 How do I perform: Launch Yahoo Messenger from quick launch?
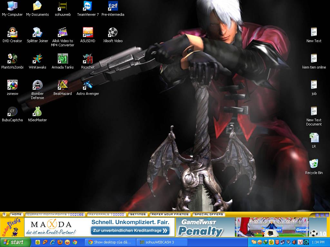(x=67, y=242)
